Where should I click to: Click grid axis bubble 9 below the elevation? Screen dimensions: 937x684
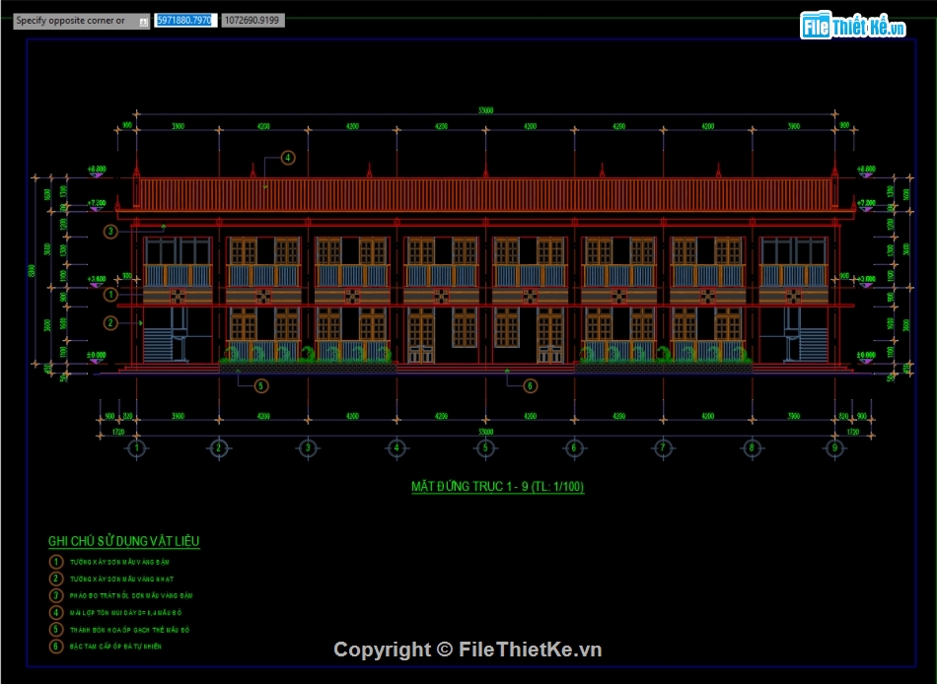(835, 447)
